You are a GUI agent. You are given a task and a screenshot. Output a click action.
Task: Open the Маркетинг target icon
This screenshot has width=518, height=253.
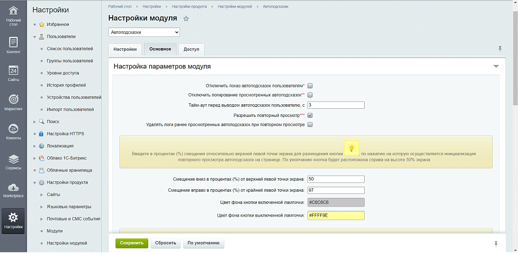coord(14,102)
